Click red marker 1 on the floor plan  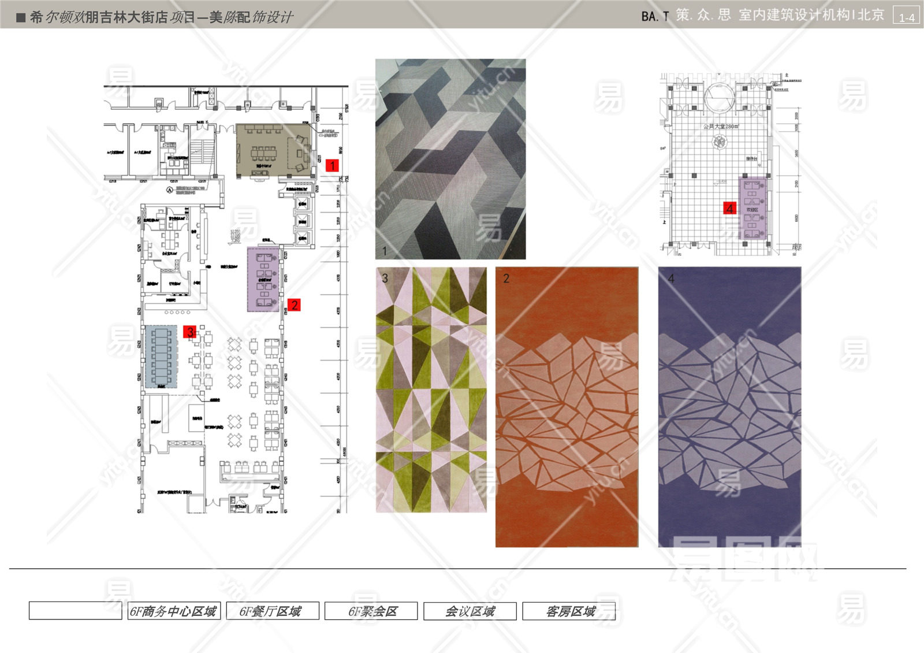tap(332, 165)
